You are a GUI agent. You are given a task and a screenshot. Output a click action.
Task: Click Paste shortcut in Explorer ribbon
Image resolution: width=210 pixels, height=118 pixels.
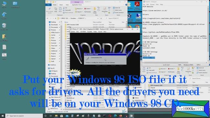(x=68, y=12)
